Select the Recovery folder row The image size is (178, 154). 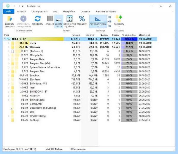80,96
